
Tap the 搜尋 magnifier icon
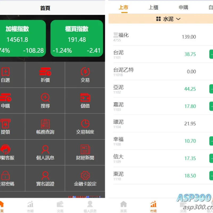point(45,97)
